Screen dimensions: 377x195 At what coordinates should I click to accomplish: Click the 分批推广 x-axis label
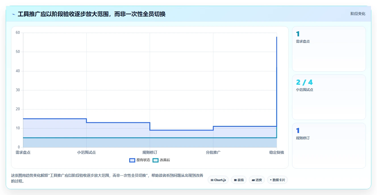click(x=213, y=152)
